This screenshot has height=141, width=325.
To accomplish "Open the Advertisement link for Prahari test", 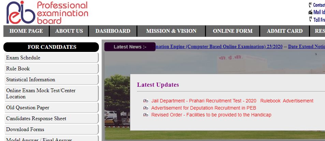I will 298,101.
